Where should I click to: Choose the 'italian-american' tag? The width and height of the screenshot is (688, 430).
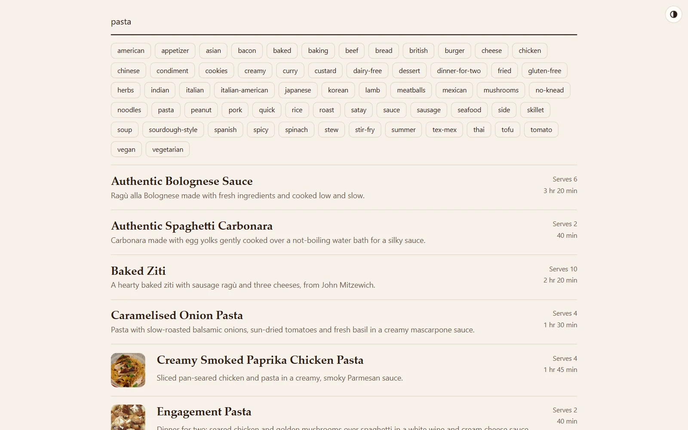(x=244, y=90)
